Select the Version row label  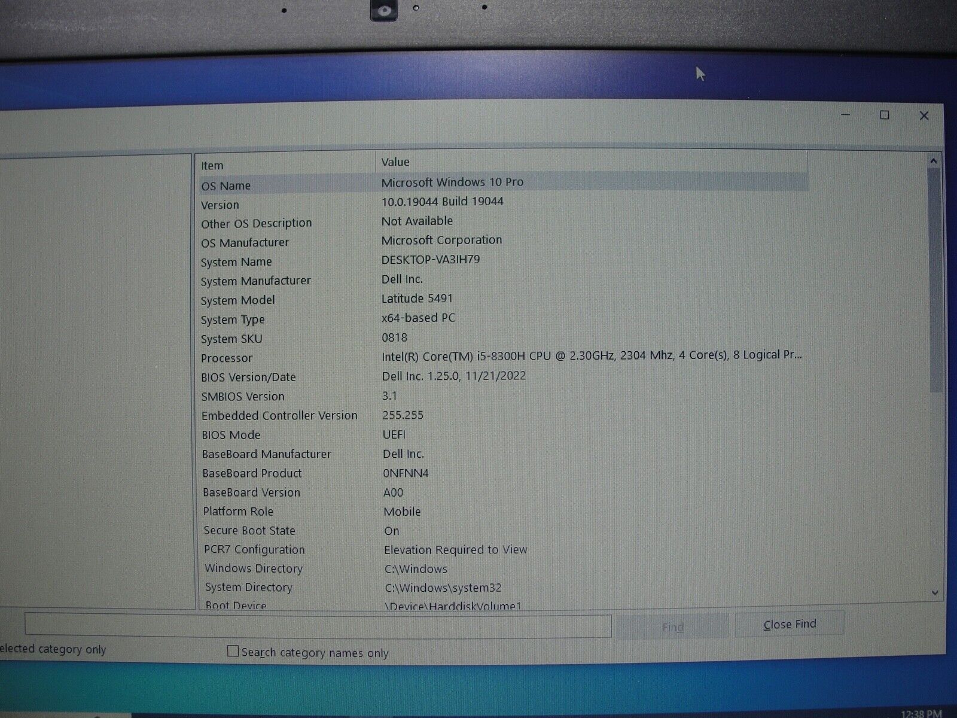pos(220,205)
